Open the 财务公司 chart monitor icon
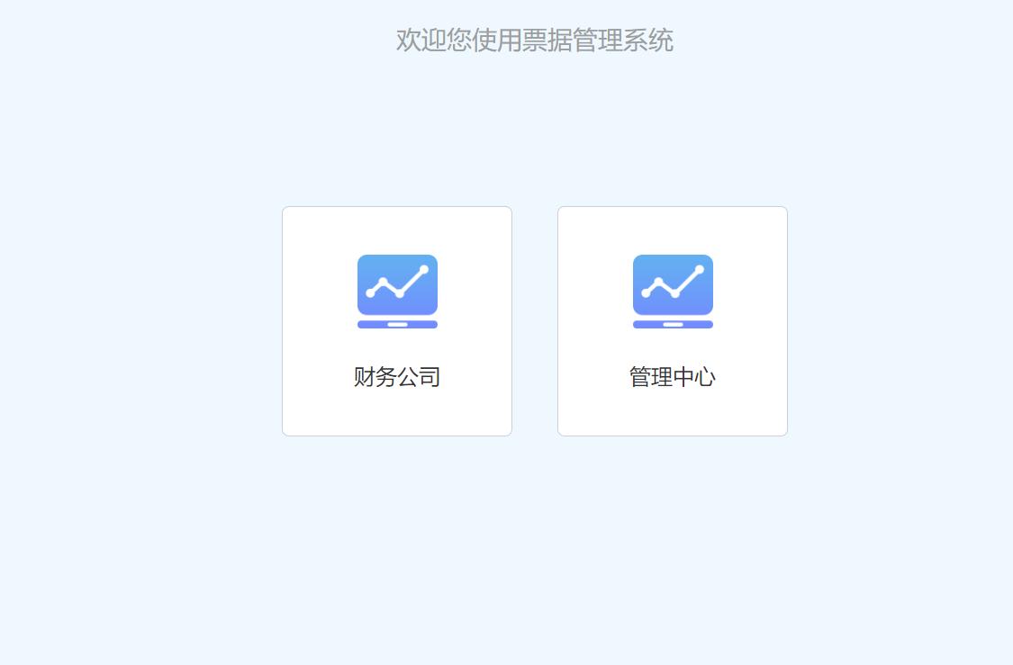The image size is (1013, 665). click(x=397, y=292)
